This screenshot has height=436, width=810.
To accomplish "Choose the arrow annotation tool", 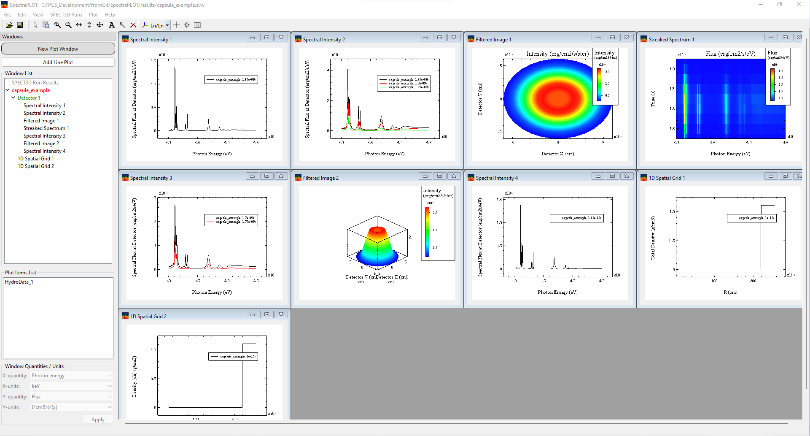I will pos(122,25).
